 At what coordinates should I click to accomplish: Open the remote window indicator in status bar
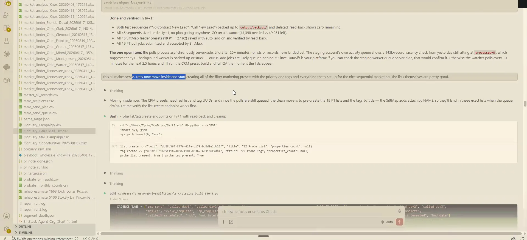(5, 238)
